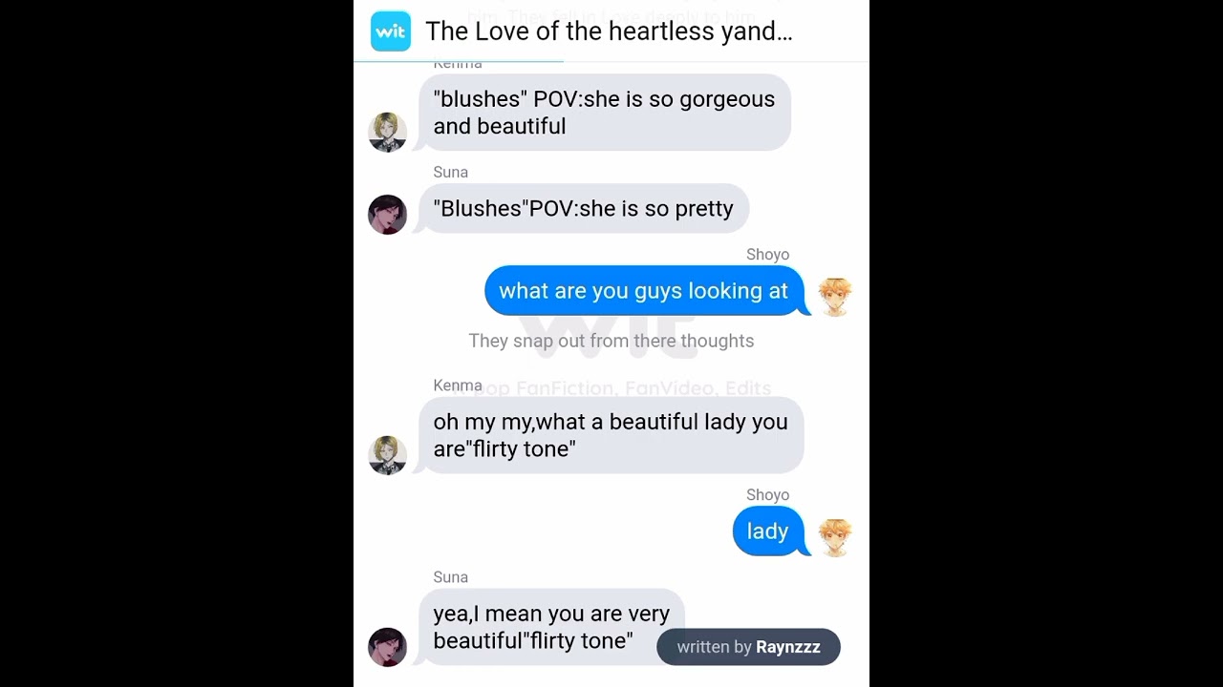Tap the Suna name label above "she is so pretty"
Image resolution: width=1223 pixels, height=687 pixels.
(x=451, y=173)
